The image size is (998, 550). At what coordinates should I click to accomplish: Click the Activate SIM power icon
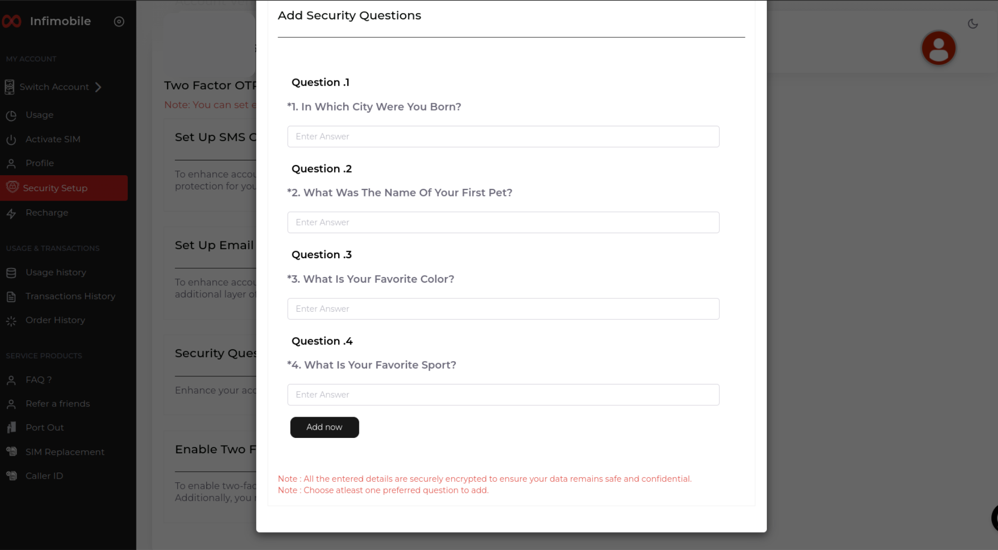pyautogui.click(x=11, y=140)
